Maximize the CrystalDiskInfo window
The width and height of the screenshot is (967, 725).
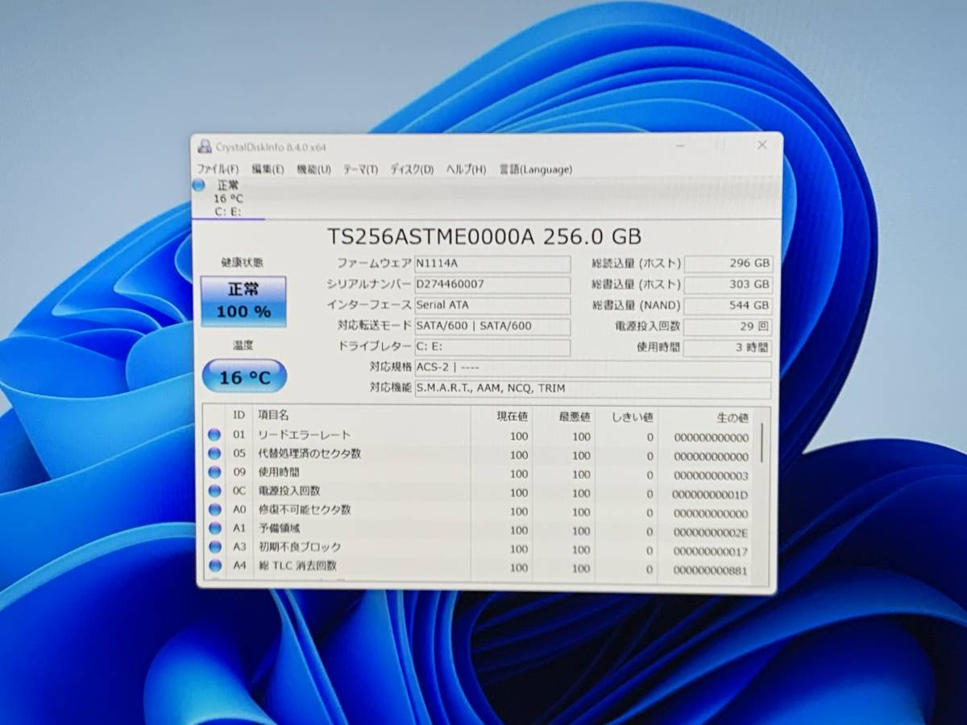(x=721, y=145)
